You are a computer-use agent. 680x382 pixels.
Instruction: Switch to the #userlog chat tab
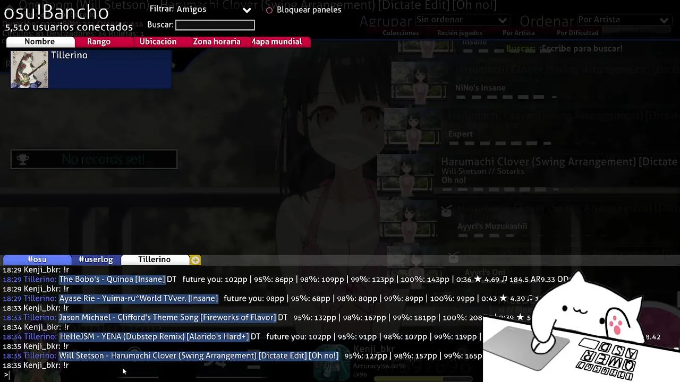(96, 259)
